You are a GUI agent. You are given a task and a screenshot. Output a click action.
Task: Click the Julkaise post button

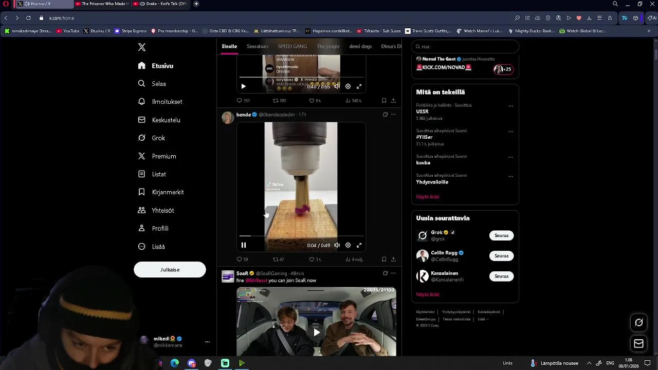pos(170,270)
